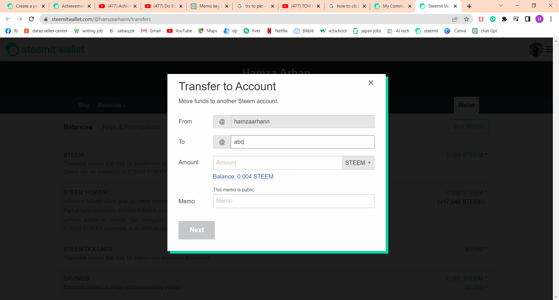Viewport: 559px width, 300px height.
Task: Open the Bilibili bookmark
Action: click(304, 31)
